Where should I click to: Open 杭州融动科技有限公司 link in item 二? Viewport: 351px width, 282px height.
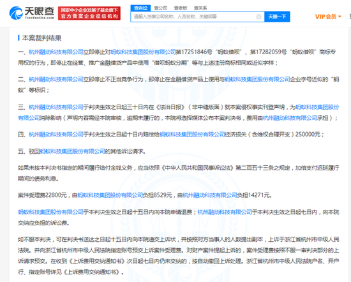pos(56,79)
